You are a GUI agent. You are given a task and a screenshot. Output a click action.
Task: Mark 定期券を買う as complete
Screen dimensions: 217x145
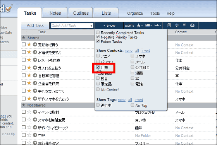[x=24, y=44]
